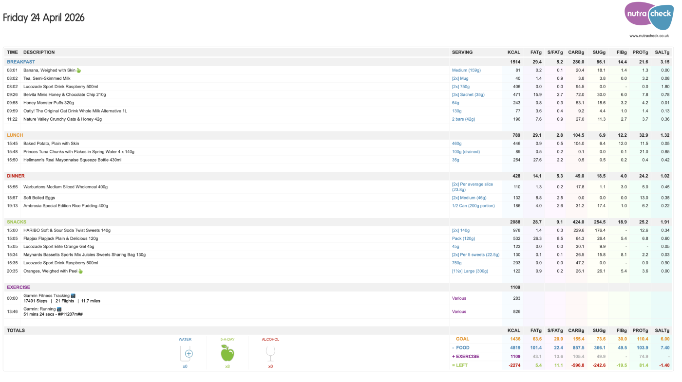
Task: Click the 4819 food kcal total
Action: 515,348
